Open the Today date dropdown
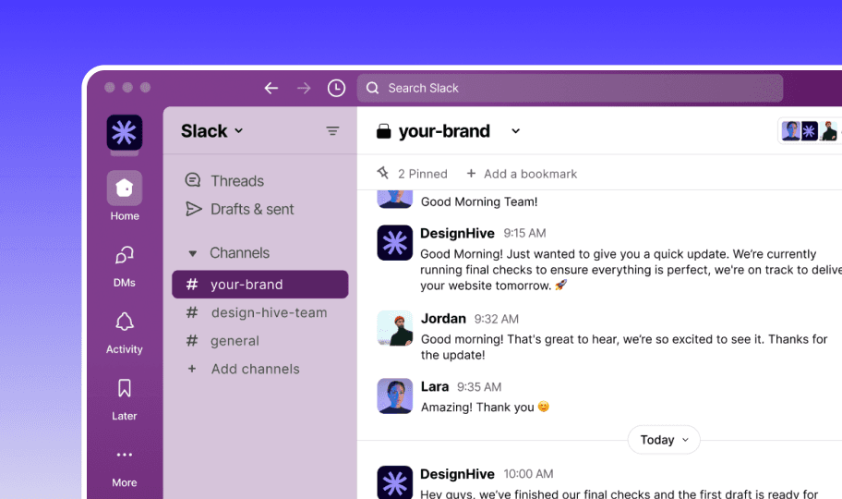Screen dimensions: 842x499 click(x=664, y=440)
